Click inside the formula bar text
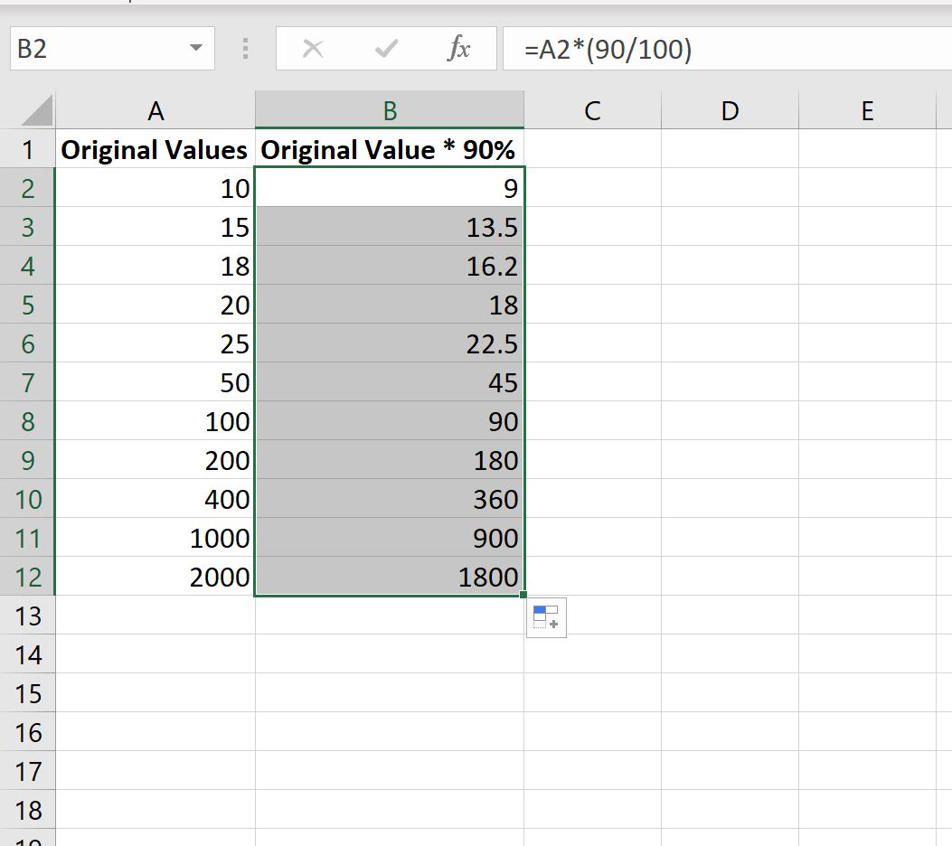 point(723,50)
